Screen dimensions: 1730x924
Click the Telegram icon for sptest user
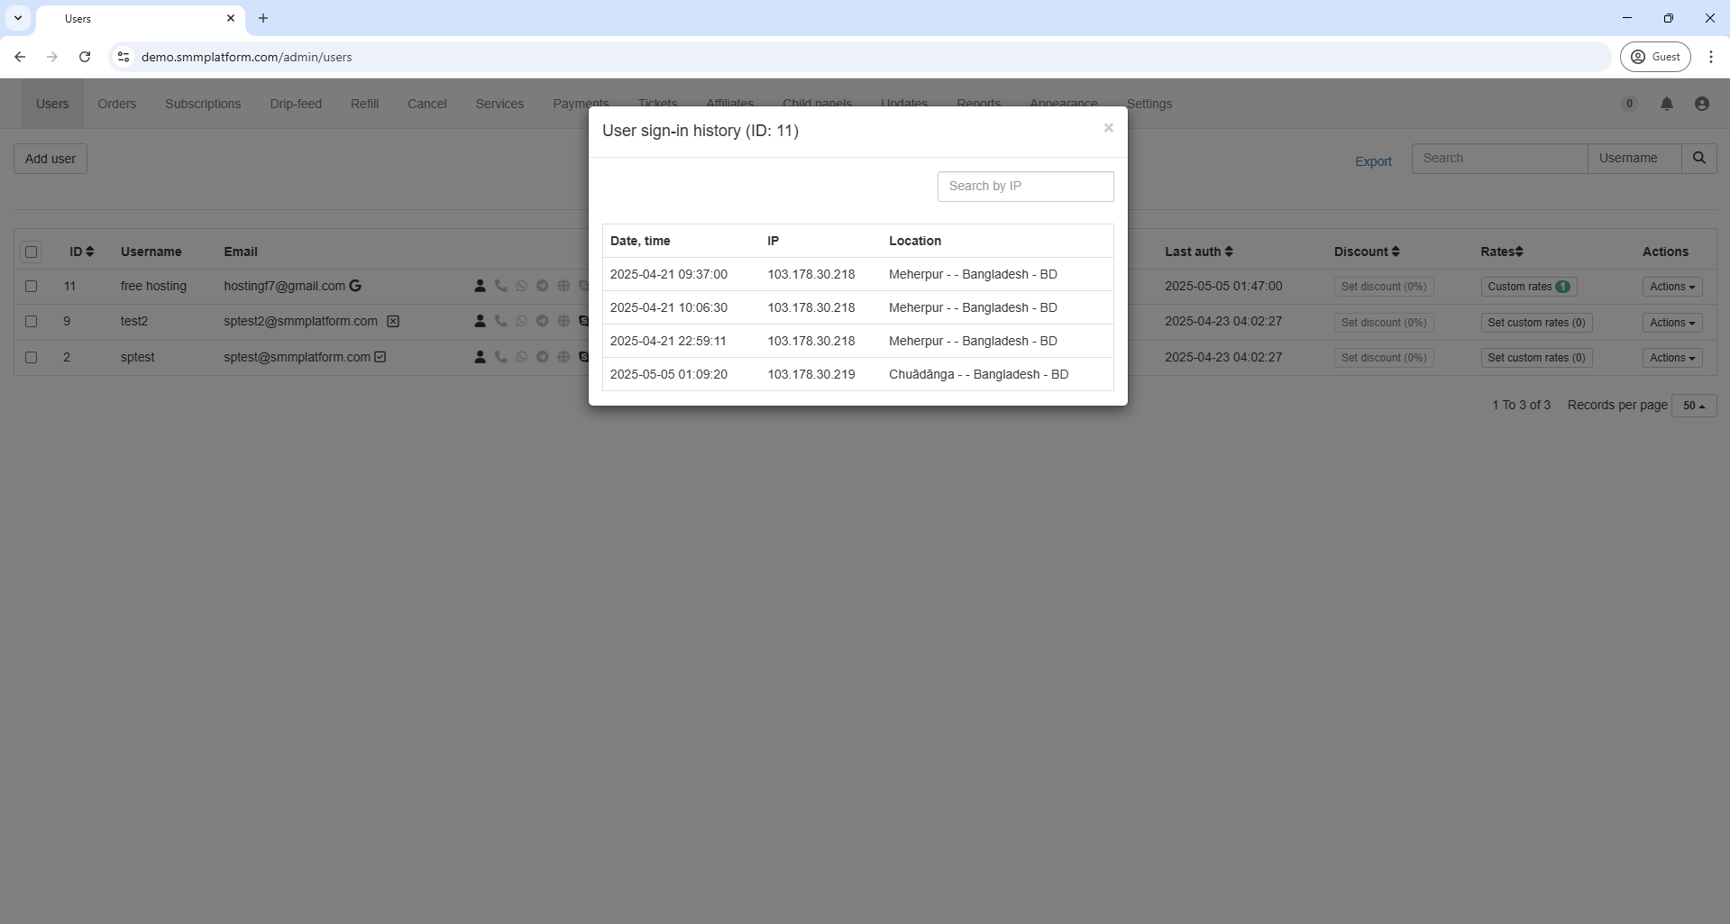pos(542,357)
